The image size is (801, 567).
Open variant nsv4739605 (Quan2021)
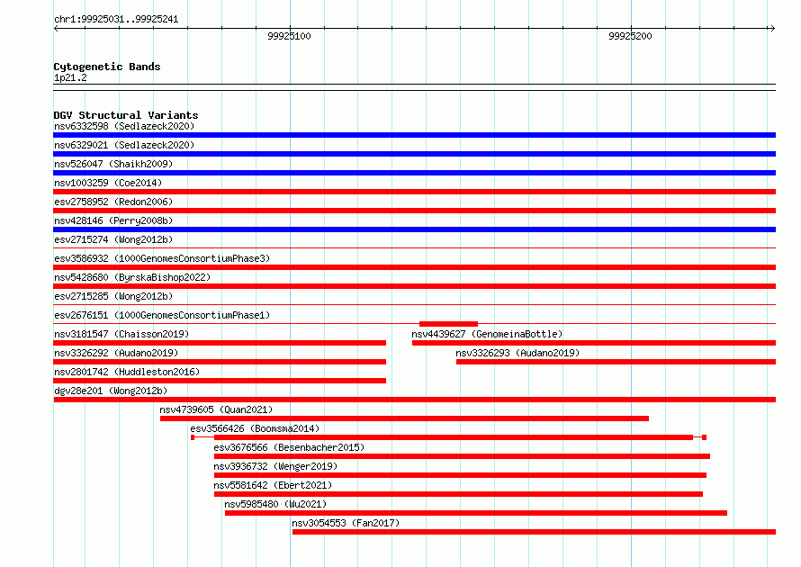click(x=216, y=409)
